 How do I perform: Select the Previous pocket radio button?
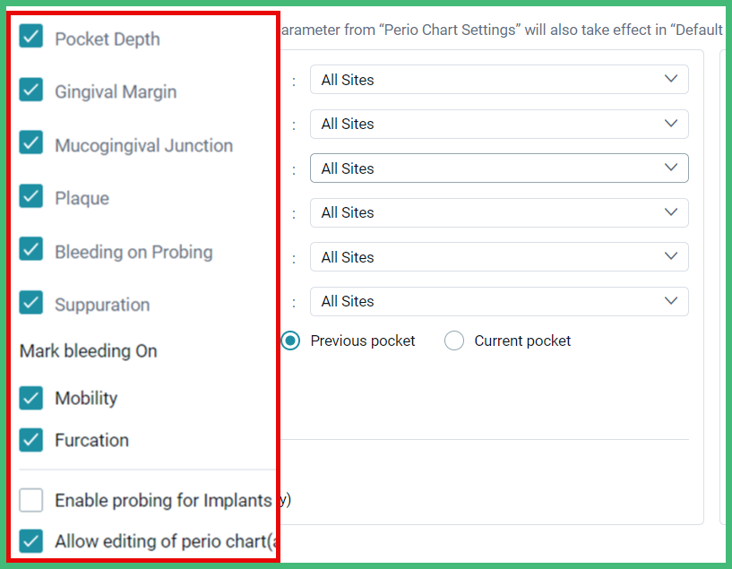tap(289, 341)
